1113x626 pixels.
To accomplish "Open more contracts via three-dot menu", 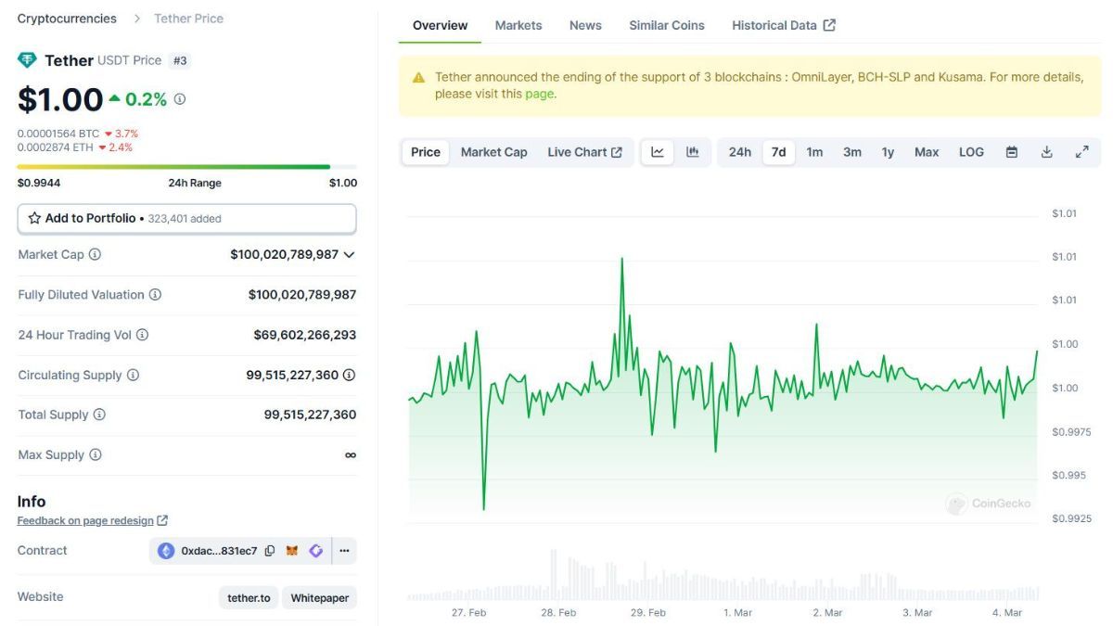I will click(344, 551).
